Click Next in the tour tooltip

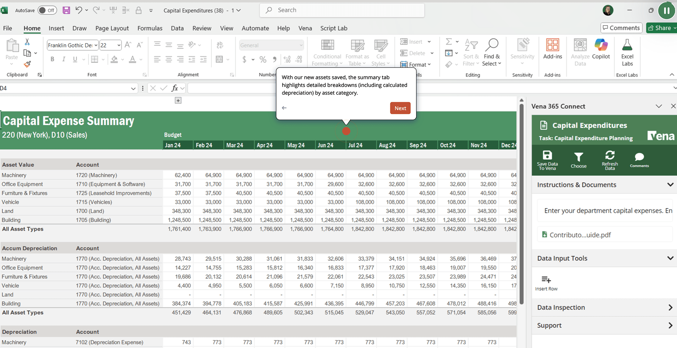point(400,108)
